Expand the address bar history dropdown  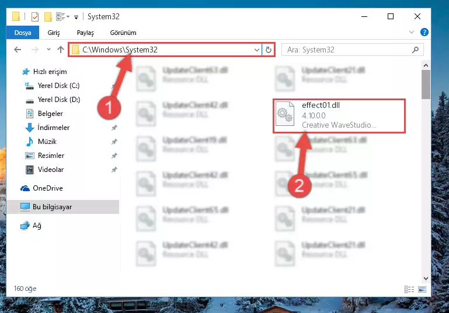coord(257,50)
